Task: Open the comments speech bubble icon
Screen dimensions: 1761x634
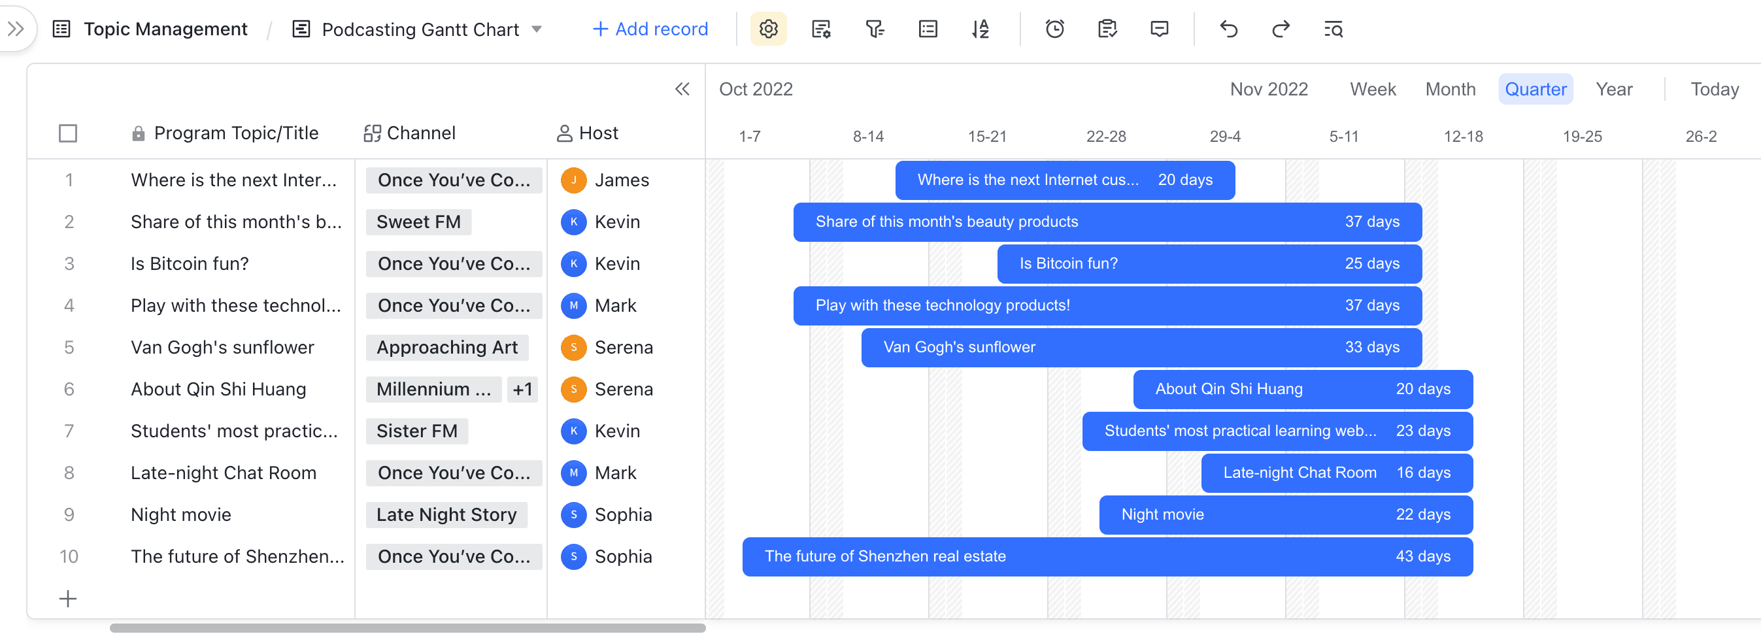Action: tap(1160, 29)
